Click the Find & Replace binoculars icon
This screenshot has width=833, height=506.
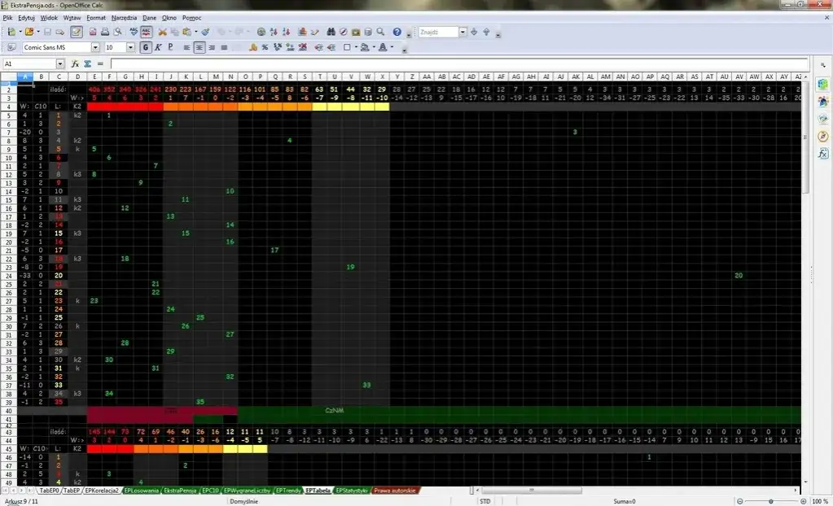pyautogui.click(x=331, y=32)
